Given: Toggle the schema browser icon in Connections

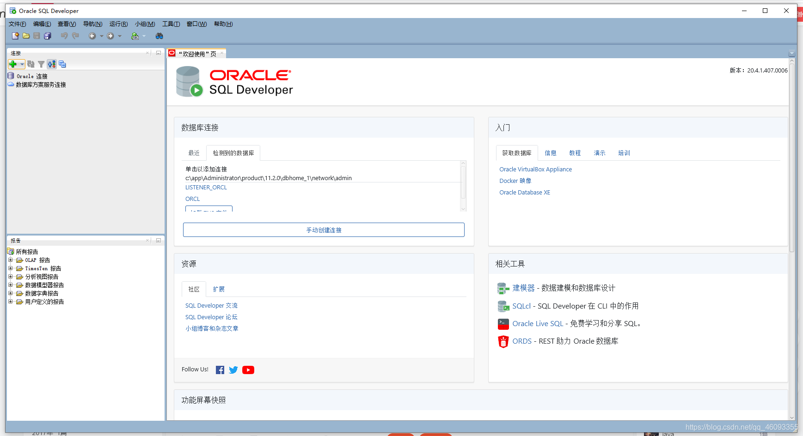Looking at the screenshot, I should point(51,64).
